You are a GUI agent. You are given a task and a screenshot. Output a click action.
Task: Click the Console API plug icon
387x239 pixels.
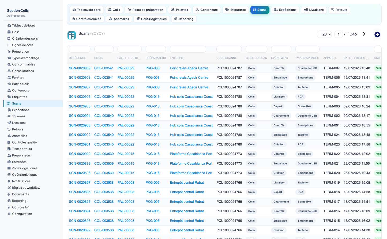tap(9, 207)
